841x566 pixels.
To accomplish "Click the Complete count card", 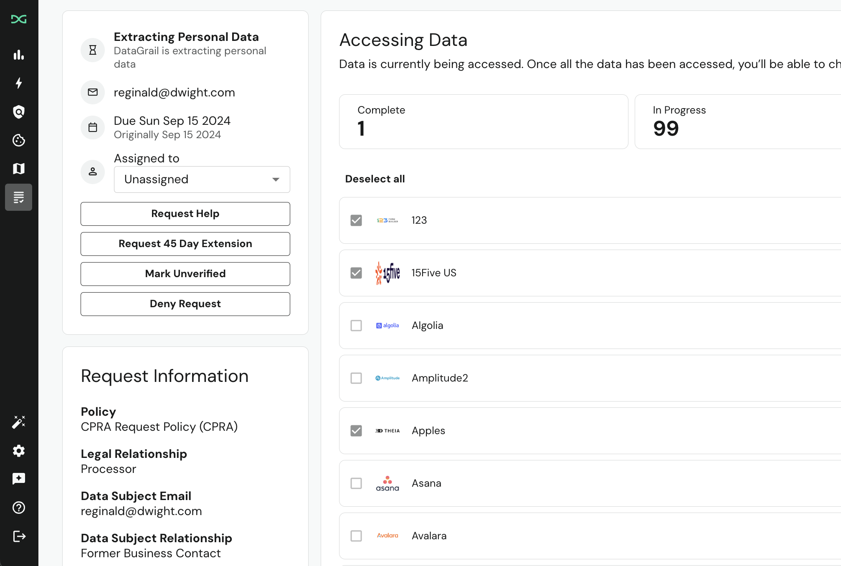I will pyautogui.click(x=484, y=121).
